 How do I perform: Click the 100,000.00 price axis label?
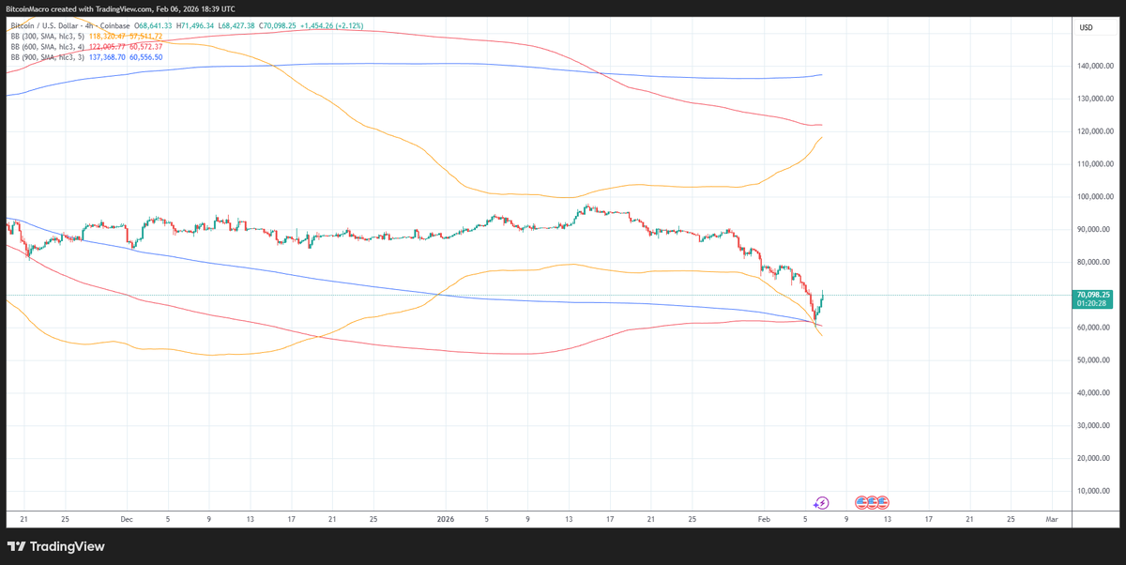point(1094,196)
